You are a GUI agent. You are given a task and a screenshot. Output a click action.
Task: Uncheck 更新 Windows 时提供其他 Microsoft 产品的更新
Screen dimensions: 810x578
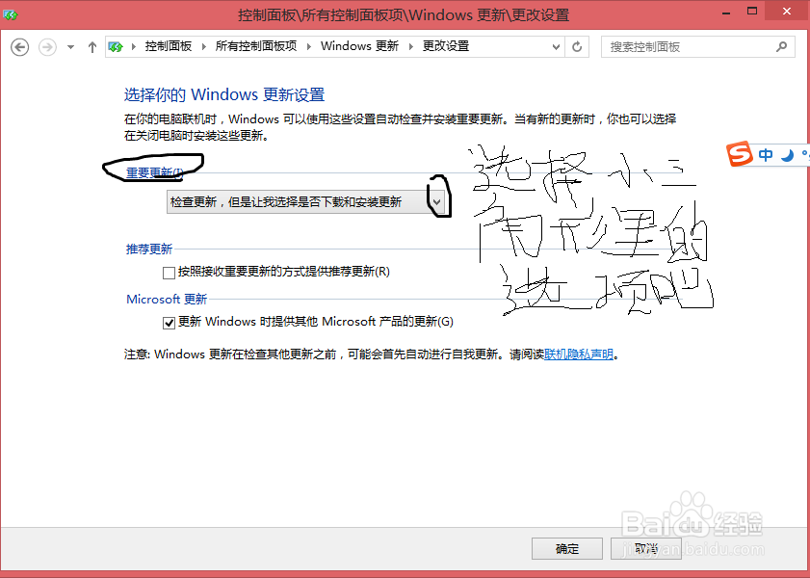coord(169,323)
